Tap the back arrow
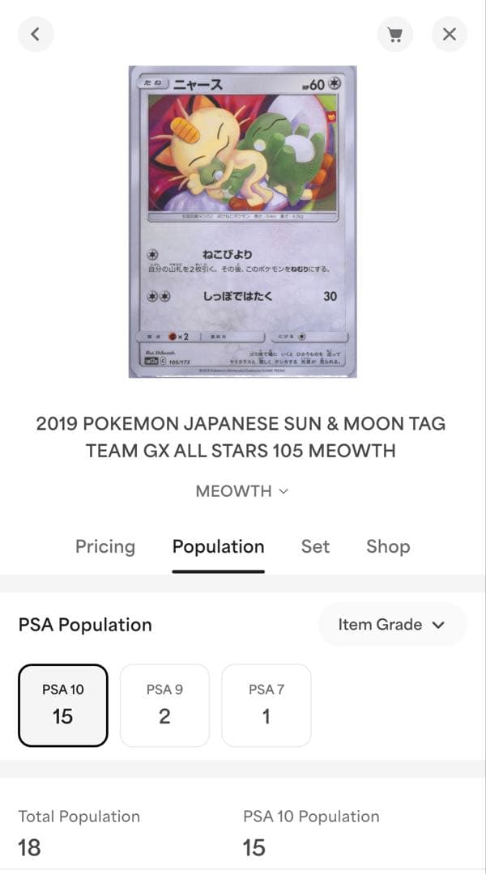 pos(36,34)
